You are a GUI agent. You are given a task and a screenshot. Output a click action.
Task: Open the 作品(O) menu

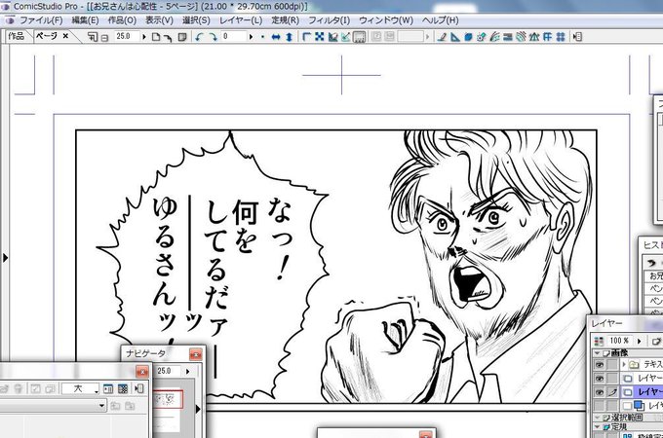click(122, 20)
